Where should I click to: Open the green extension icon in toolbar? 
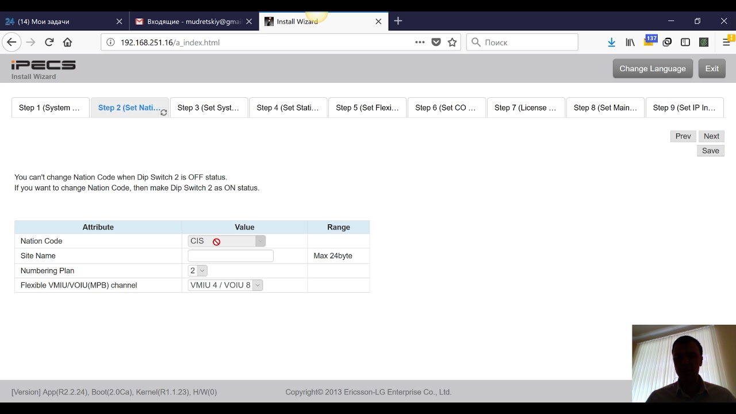point(704,42)
